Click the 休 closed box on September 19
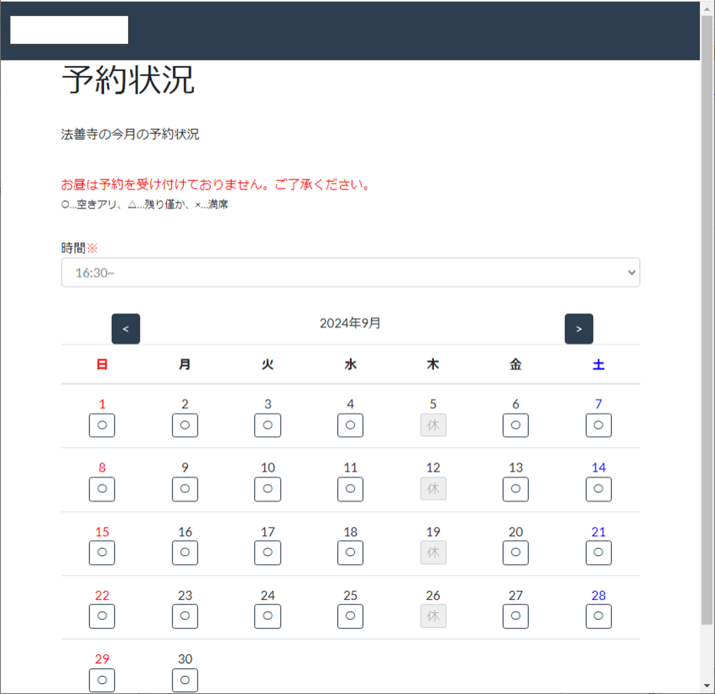Screen dimensions: 715x694 tap(433, 553)
